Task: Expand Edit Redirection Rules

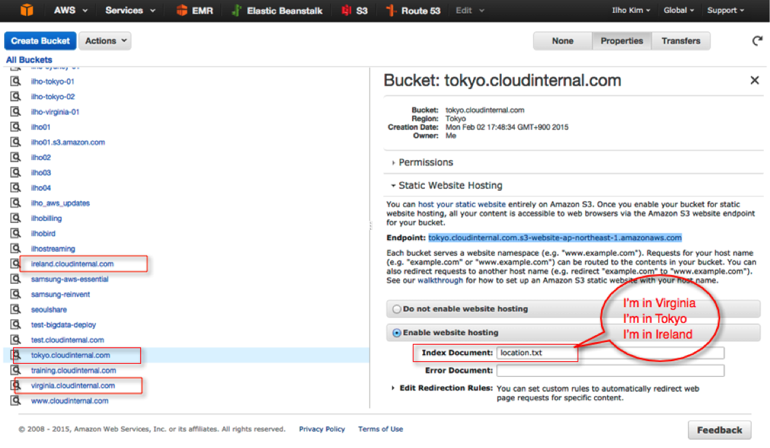Action: click(x=441, y=388)
